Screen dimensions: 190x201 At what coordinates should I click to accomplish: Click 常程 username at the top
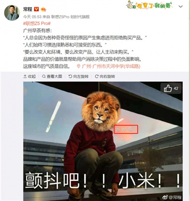pos(28,9)
